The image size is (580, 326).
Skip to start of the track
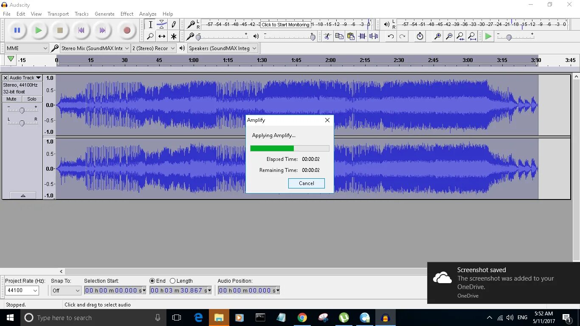click(81, 30)
